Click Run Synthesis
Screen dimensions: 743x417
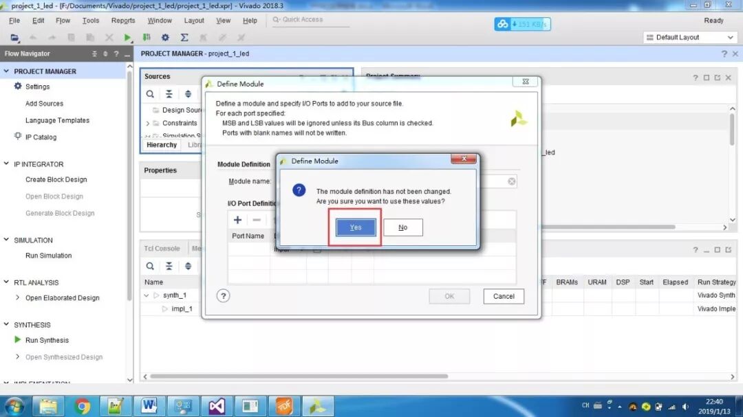point(47,340)
